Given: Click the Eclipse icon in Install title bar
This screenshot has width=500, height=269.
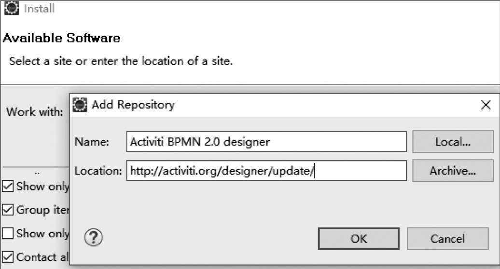Looking at the screenshot, I should [x=12, y=8].
